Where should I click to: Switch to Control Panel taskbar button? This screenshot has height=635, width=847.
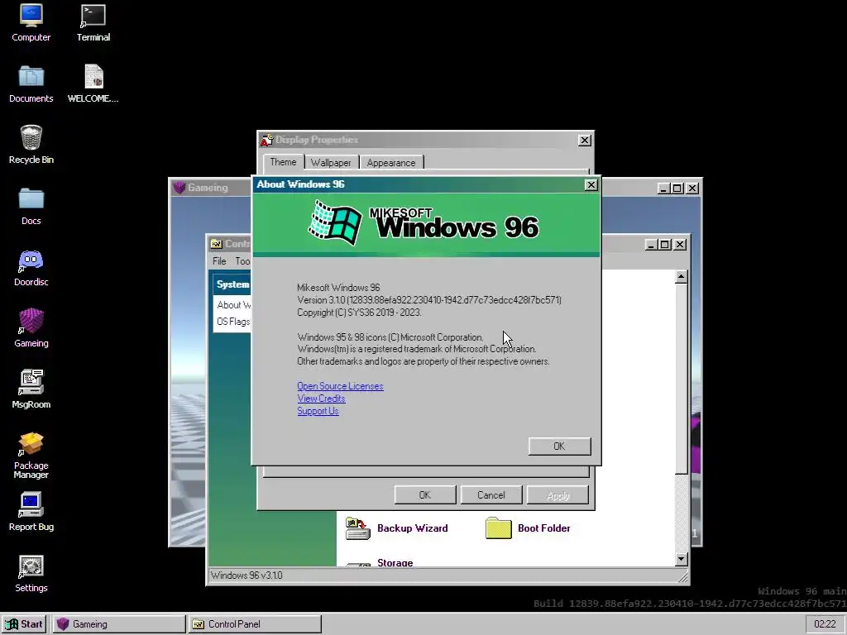(x=255, y=624)
